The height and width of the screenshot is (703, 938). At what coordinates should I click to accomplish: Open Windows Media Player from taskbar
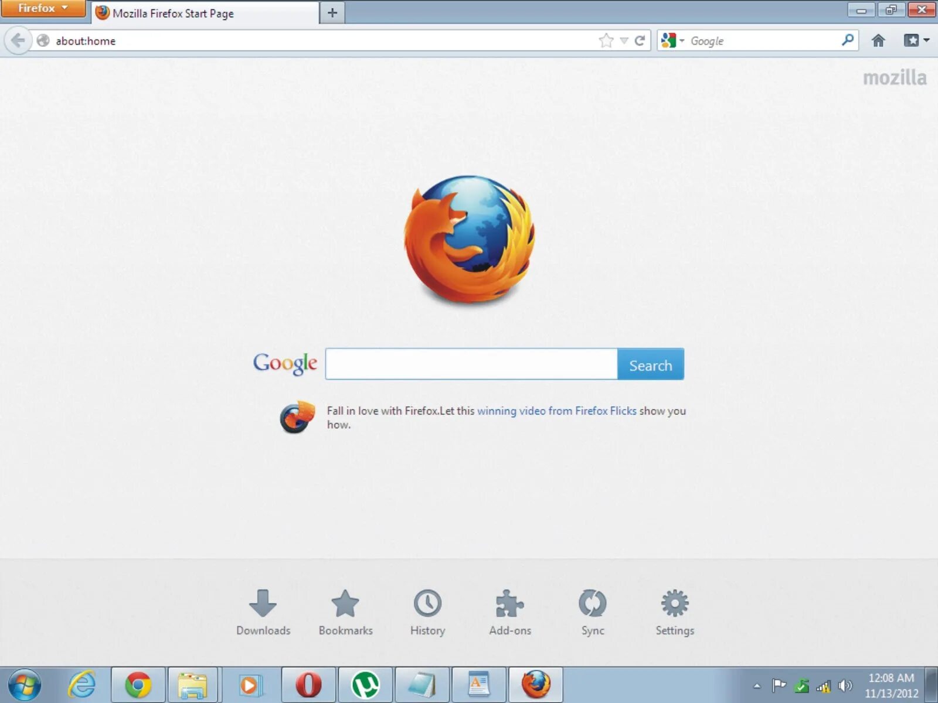tap(250, 684)
